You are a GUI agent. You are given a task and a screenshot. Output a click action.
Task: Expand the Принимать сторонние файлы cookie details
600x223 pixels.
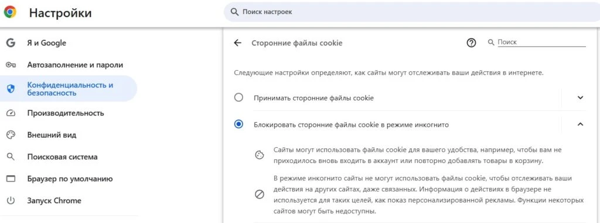[x=580, y=97]
